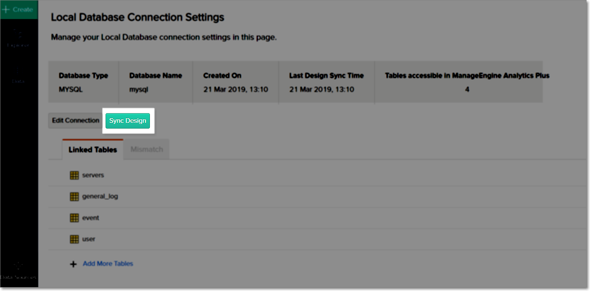Open the event linked table name
Viewport: 590px width, 291px height.
[91, 218]
